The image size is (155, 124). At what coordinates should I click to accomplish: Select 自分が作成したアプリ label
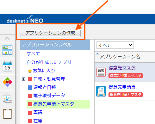pyautogui.click(x=49, y=62)
